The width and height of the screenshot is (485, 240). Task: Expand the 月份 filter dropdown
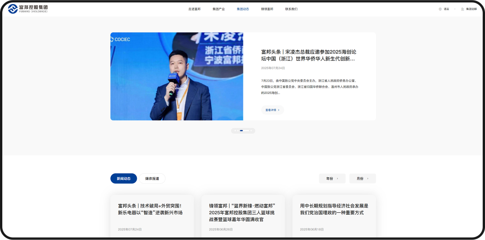tap(363, 178)
